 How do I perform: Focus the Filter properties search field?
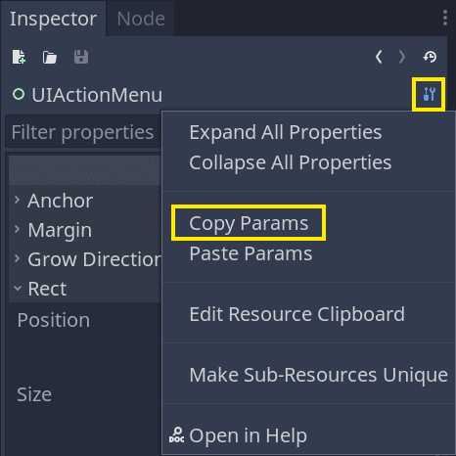click(82, 132)
